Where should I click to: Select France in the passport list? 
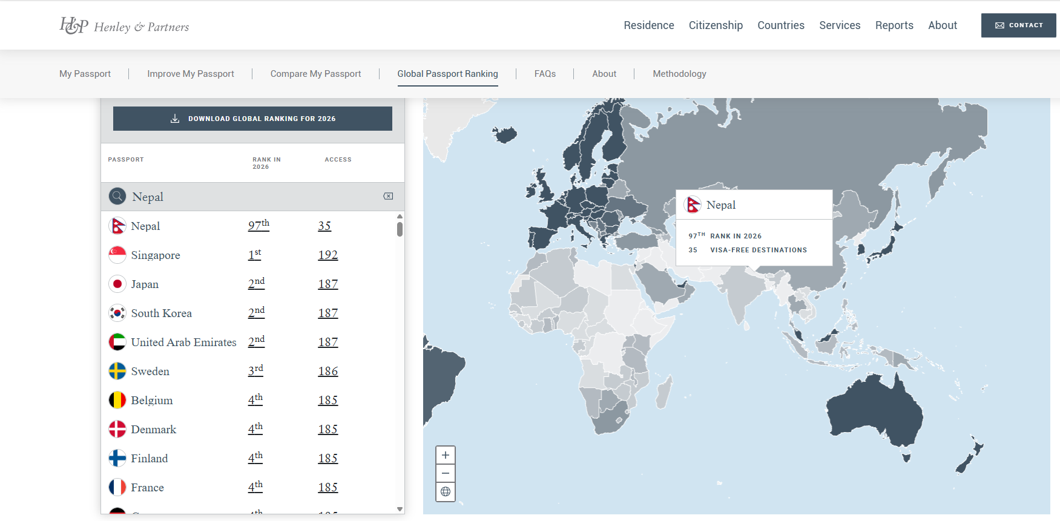148,487
